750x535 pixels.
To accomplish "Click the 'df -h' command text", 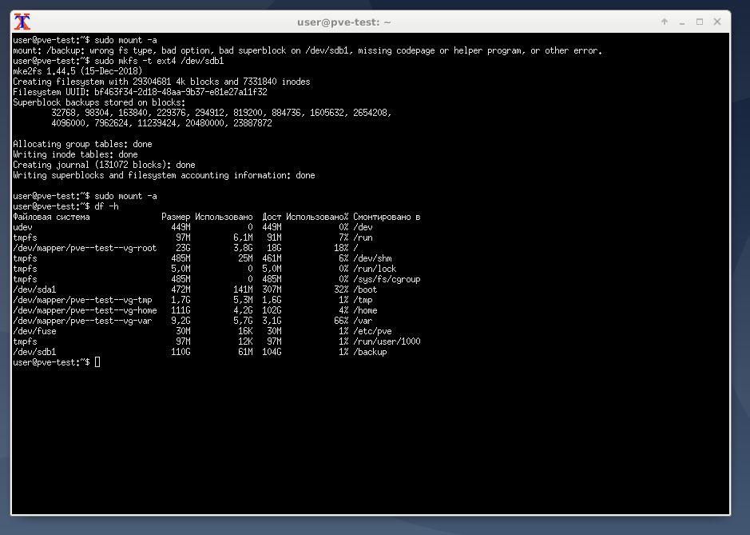I will [107, 206].
